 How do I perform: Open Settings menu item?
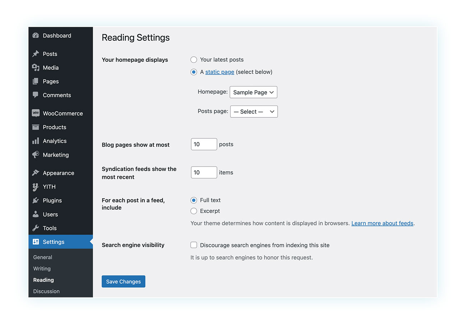[x=61, y=242]
